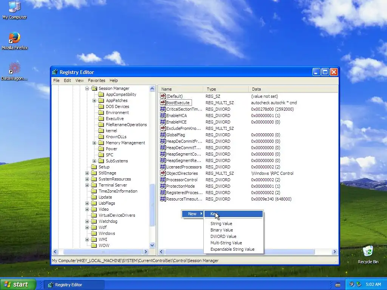Open the Help menu
This screenshot has width=387, height=290.
[x=113, y=80]
